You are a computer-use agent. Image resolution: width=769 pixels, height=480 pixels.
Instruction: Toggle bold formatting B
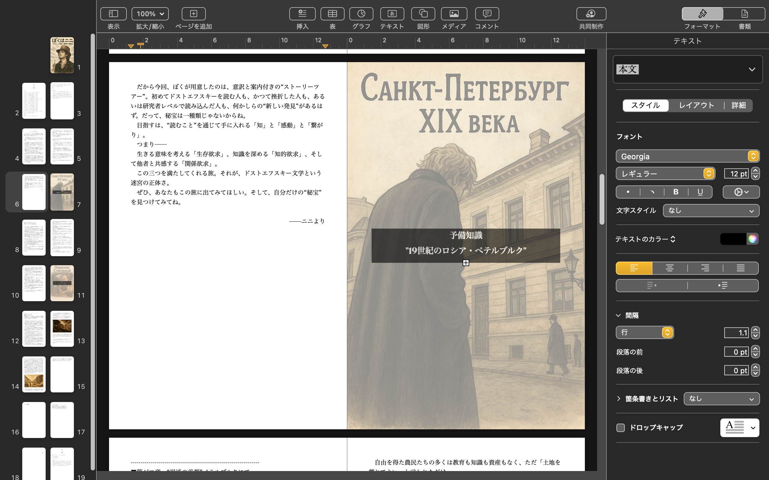pyautogui.click(x=676, y=192)
